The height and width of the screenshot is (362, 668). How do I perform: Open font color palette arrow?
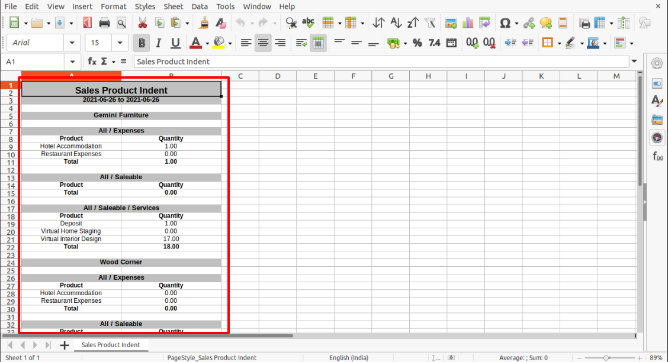207,43
